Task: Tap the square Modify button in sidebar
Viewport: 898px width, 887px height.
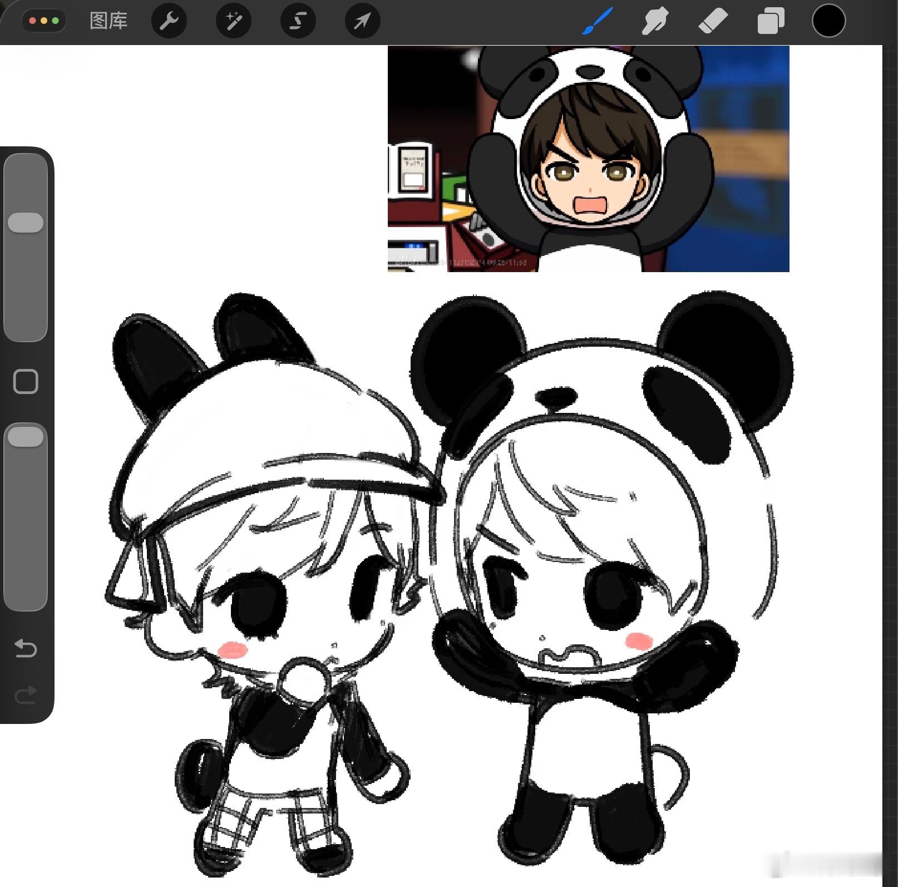Action: click(26, 382)
